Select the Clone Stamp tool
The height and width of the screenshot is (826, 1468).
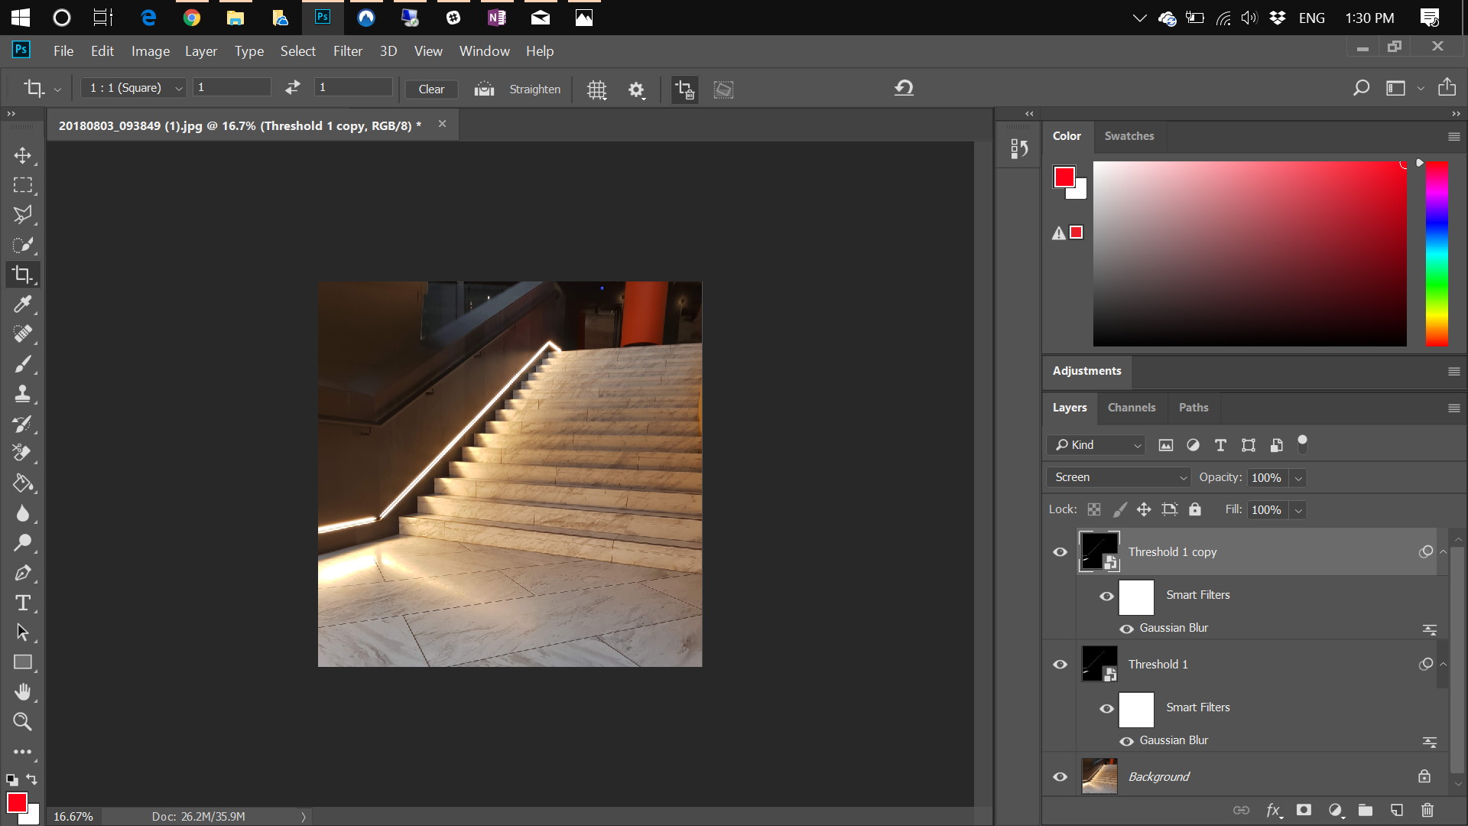23,394
